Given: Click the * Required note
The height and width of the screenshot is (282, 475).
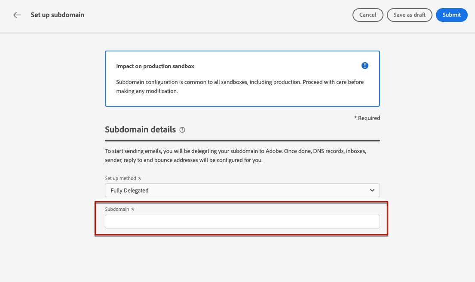Looking at the screenshot, I should click(x=367, y=118).
